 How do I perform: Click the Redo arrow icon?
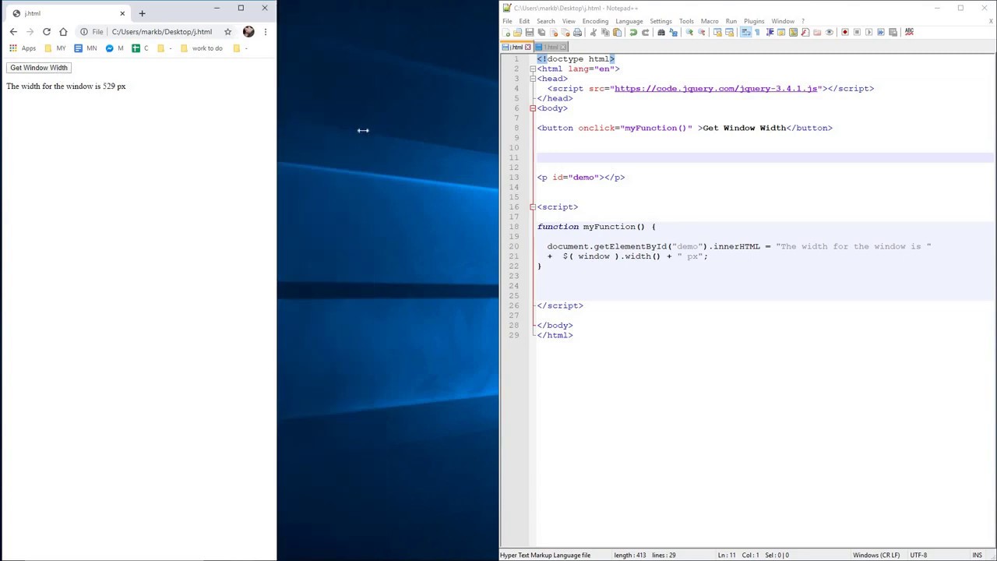click(x=646, y=32)
